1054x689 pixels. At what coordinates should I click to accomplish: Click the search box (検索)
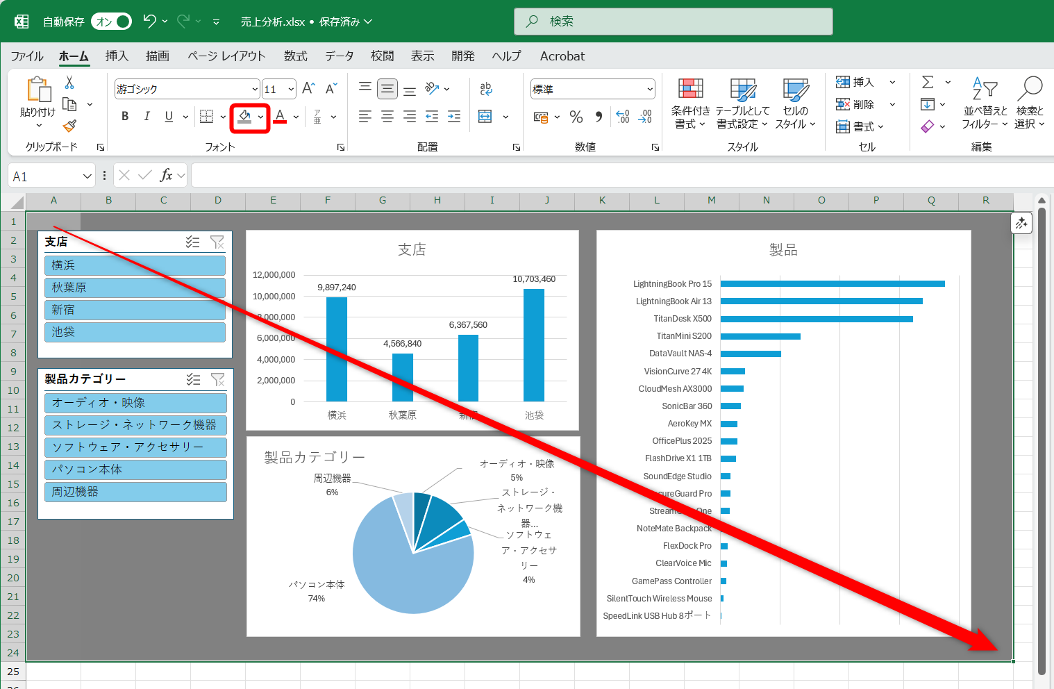tap(674, 22)
